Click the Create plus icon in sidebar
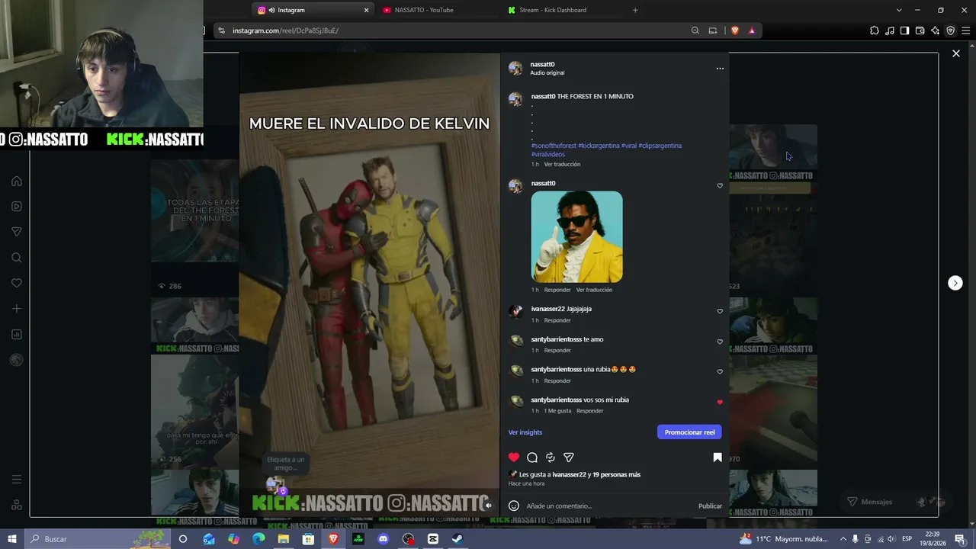976x549 pixels. (17, 309)
